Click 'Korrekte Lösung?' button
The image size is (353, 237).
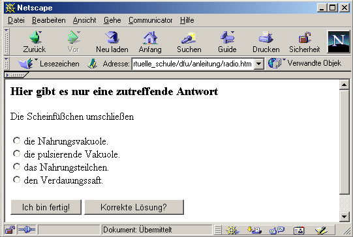(x=134, y=207)
